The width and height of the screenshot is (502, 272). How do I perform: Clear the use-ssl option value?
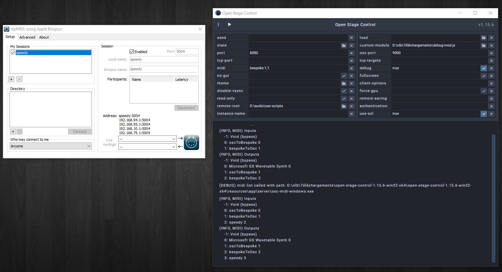click(x=491, y=114)
